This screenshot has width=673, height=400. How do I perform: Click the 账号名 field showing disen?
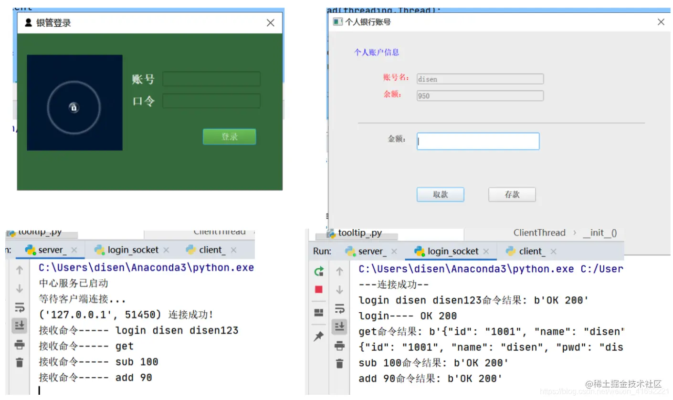[480, 79]
